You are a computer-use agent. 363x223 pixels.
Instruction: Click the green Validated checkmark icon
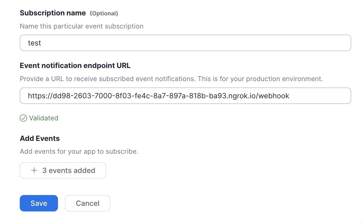(x=23, y=118)
